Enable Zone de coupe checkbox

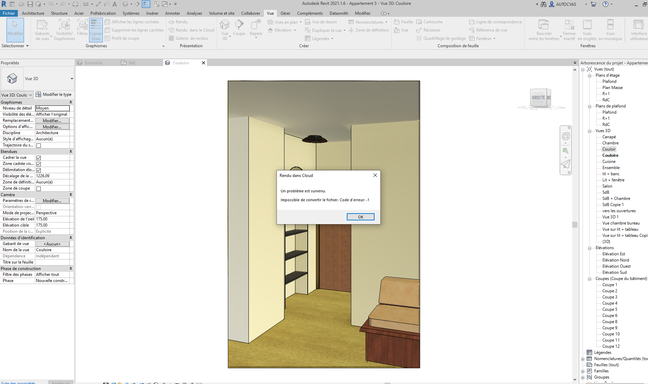(39, 189)
